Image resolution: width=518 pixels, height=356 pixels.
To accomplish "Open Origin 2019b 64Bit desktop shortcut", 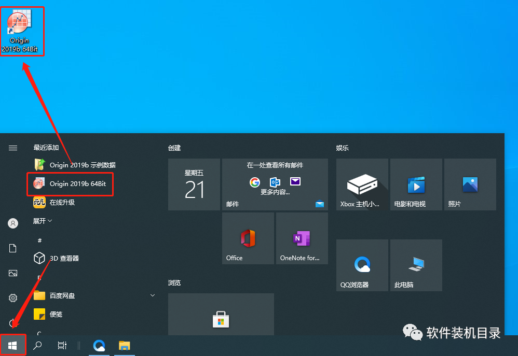I will (x=20, y=31).
